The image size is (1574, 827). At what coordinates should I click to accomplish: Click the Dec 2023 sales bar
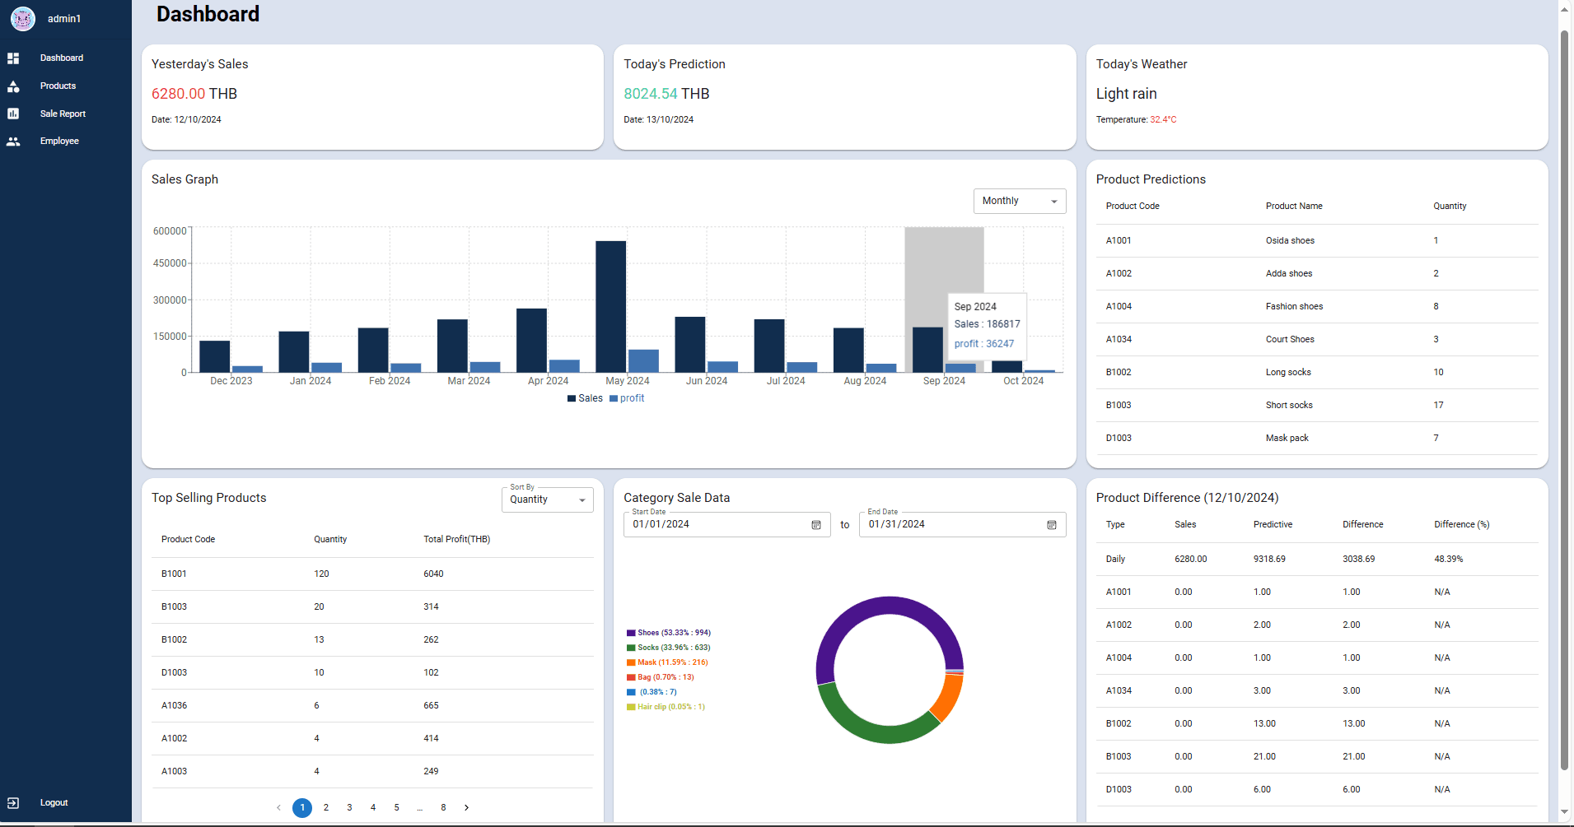[x=214, y=356]
